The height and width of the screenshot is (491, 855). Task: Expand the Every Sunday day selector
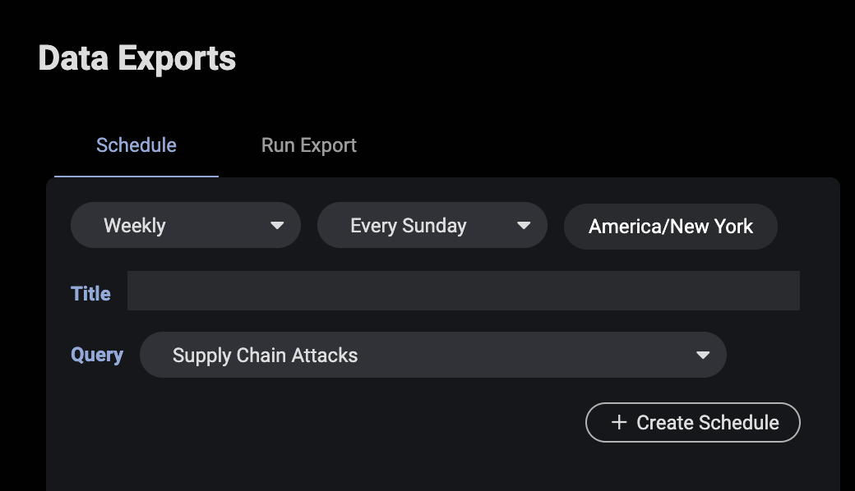[x=432, y=225]
